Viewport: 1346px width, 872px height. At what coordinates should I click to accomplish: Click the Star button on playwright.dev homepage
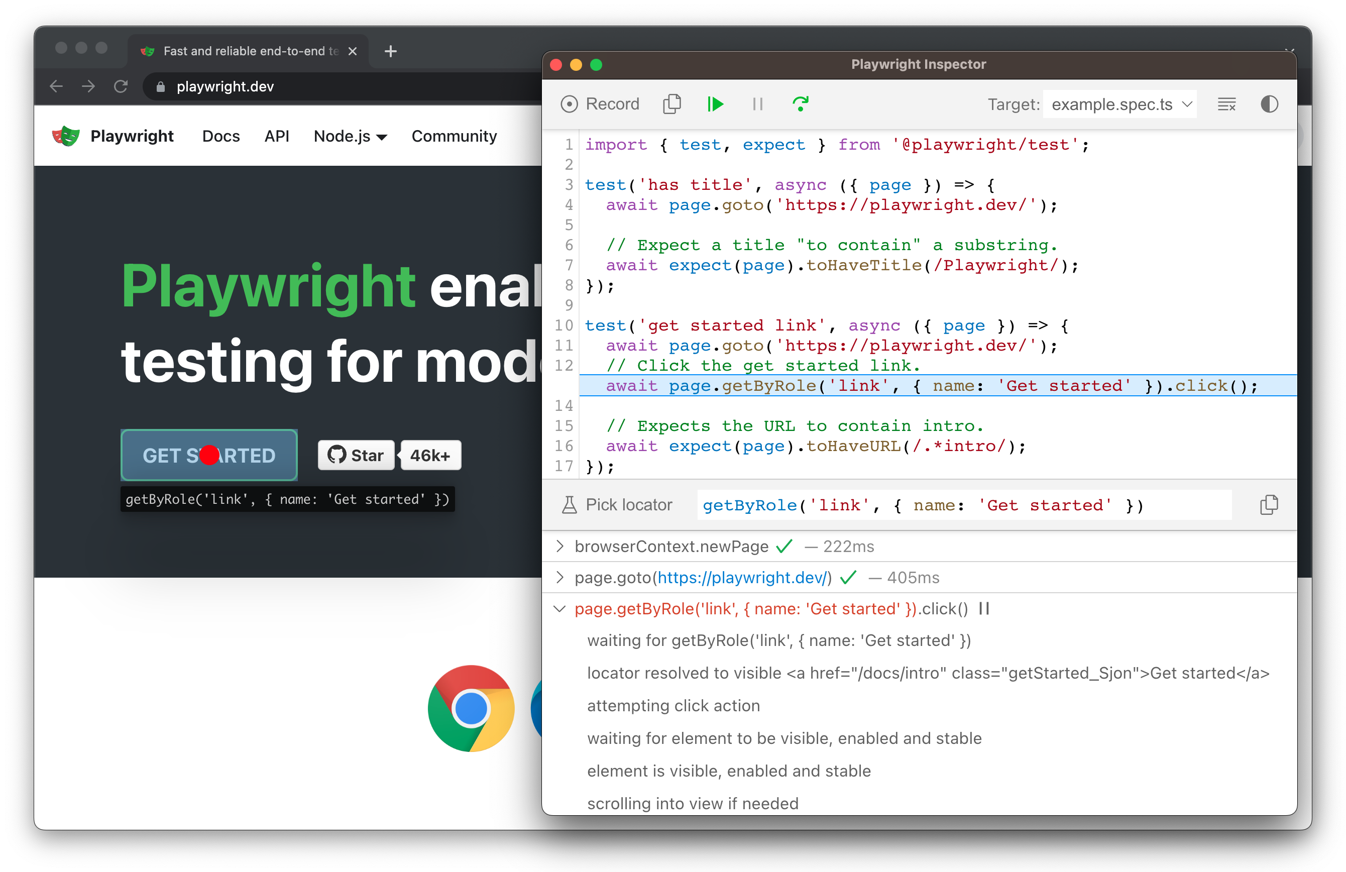tap(357, 454)
